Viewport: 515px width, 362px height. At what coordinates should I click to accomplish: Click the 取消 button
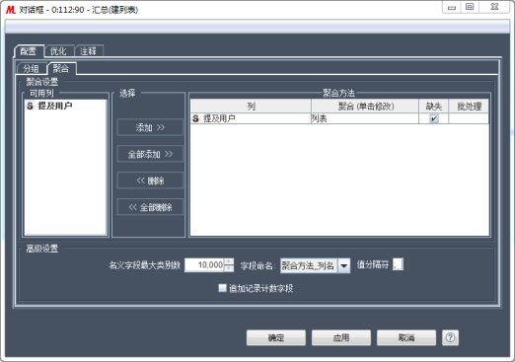(406, 337)
